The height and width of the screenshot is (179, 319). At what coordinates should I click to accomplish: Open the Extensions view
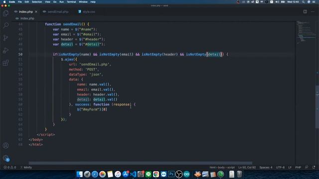5,63
